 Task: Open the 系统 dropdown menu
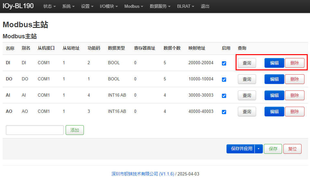tap(68, 6)
